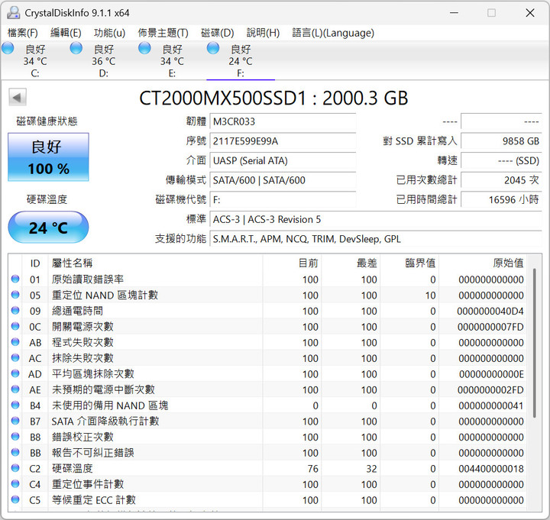Screen dimensions: 550x520
Task: Click status orb for B7 SATA row
Action: tap(15, 421)
